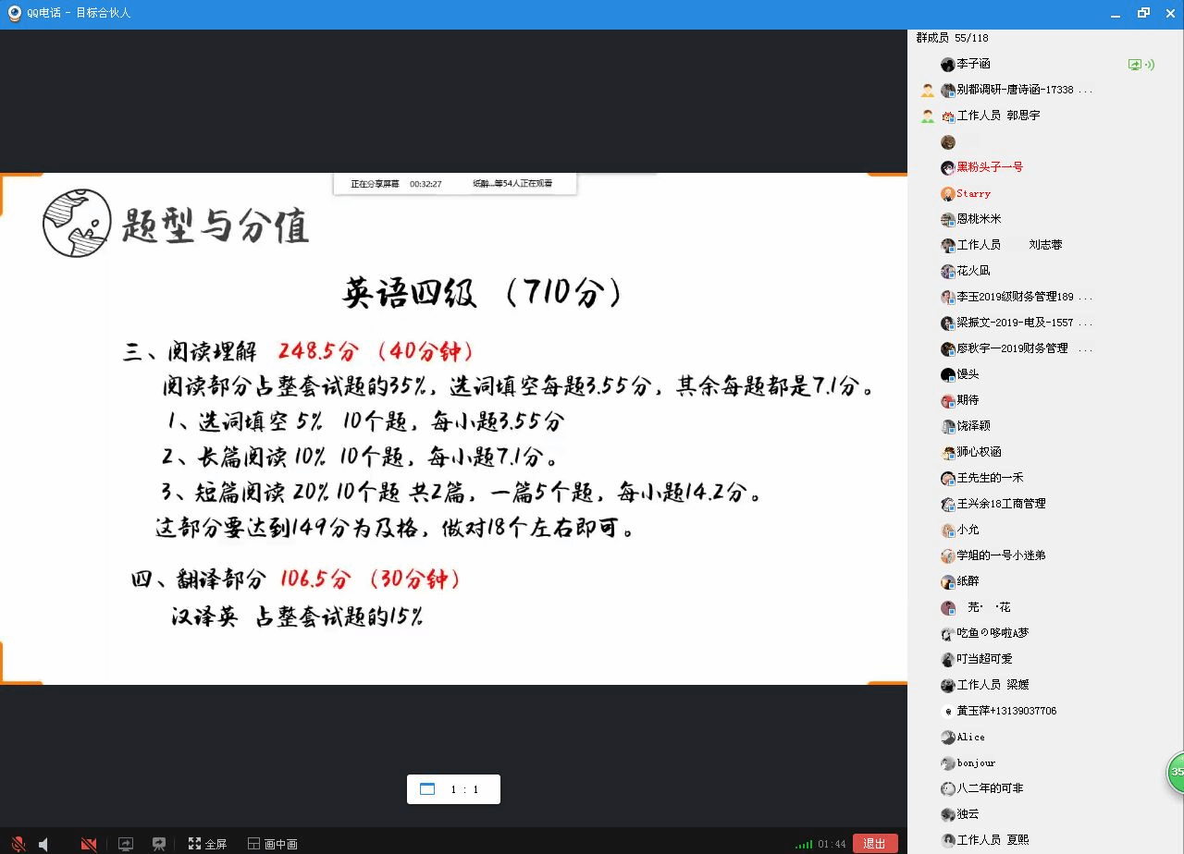Screen dimensions: 1184x854
Task: Click the QQ penguin icon in title bar
Action: point(15,13)
